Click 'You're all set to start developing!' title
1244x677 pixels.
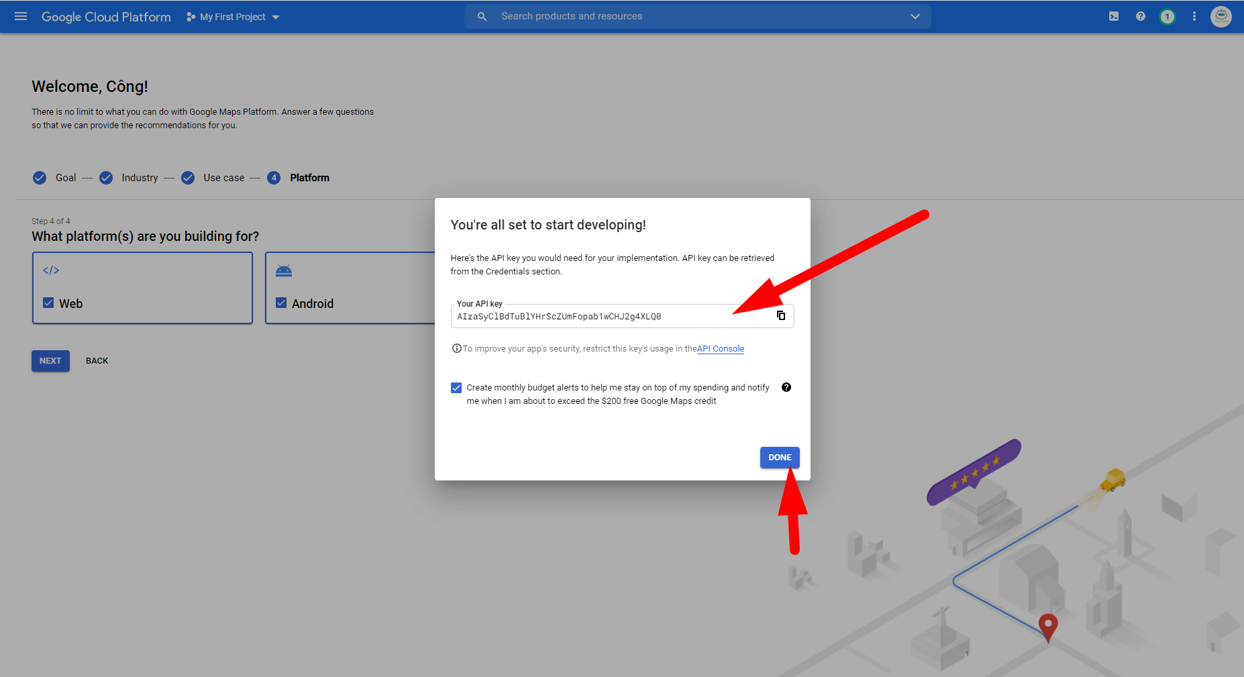coord(548,225)
